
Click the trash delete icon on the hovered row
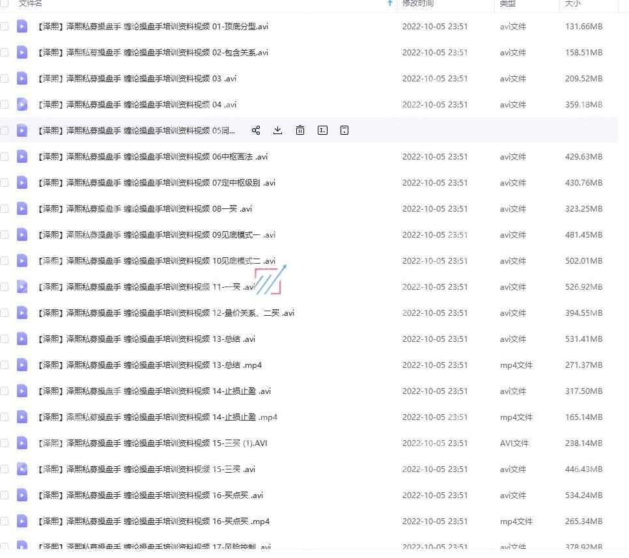pos(300,130)
